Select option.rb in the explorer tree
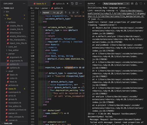Image resolution: width=147 pixels, height=125 pixels. click(x=14, y=64)
